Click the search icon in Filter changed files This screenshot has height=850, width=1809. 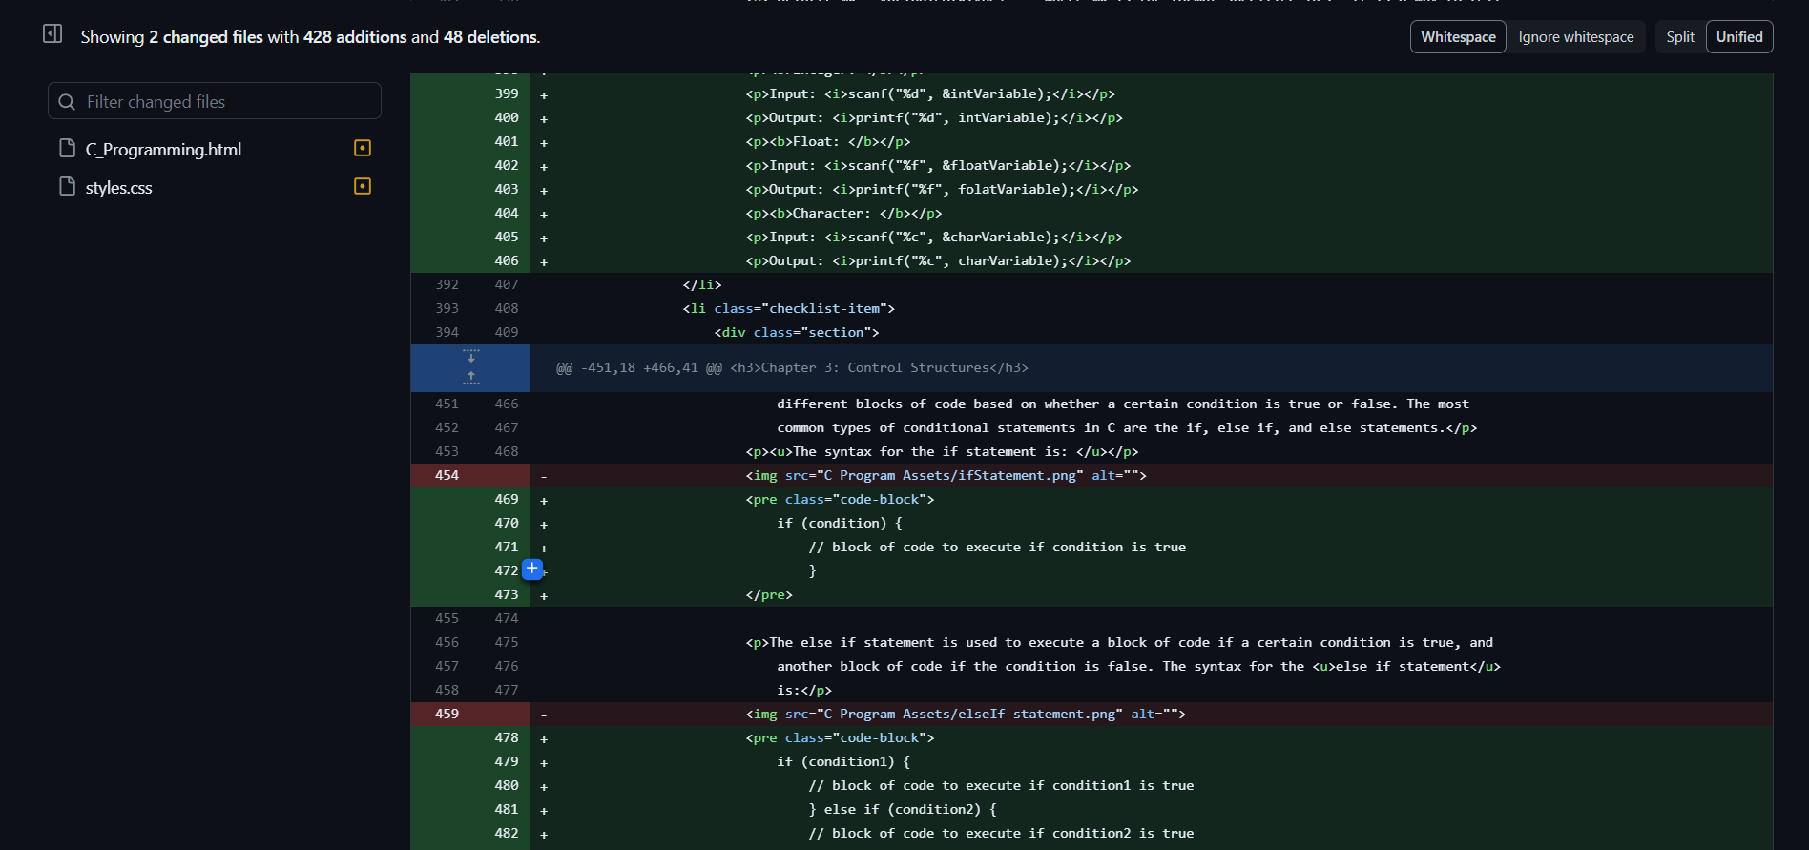(67, 101)
